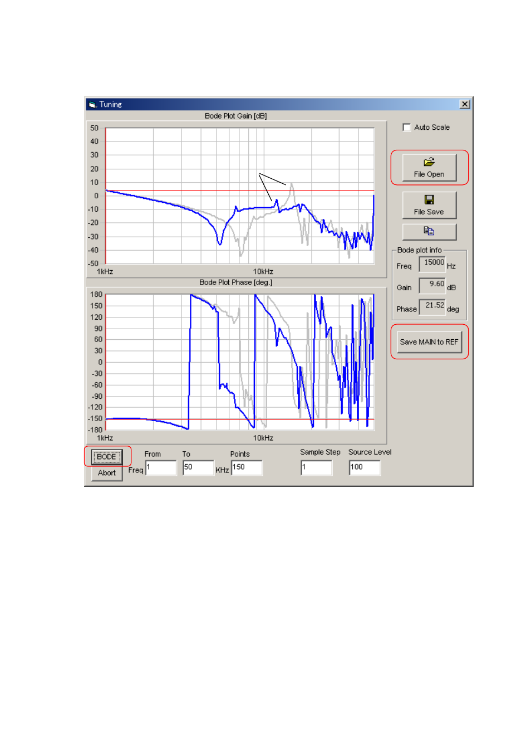This screenshot has height=752, width=531.
Task: Select the Points input field
Action: tap(247, 467)
